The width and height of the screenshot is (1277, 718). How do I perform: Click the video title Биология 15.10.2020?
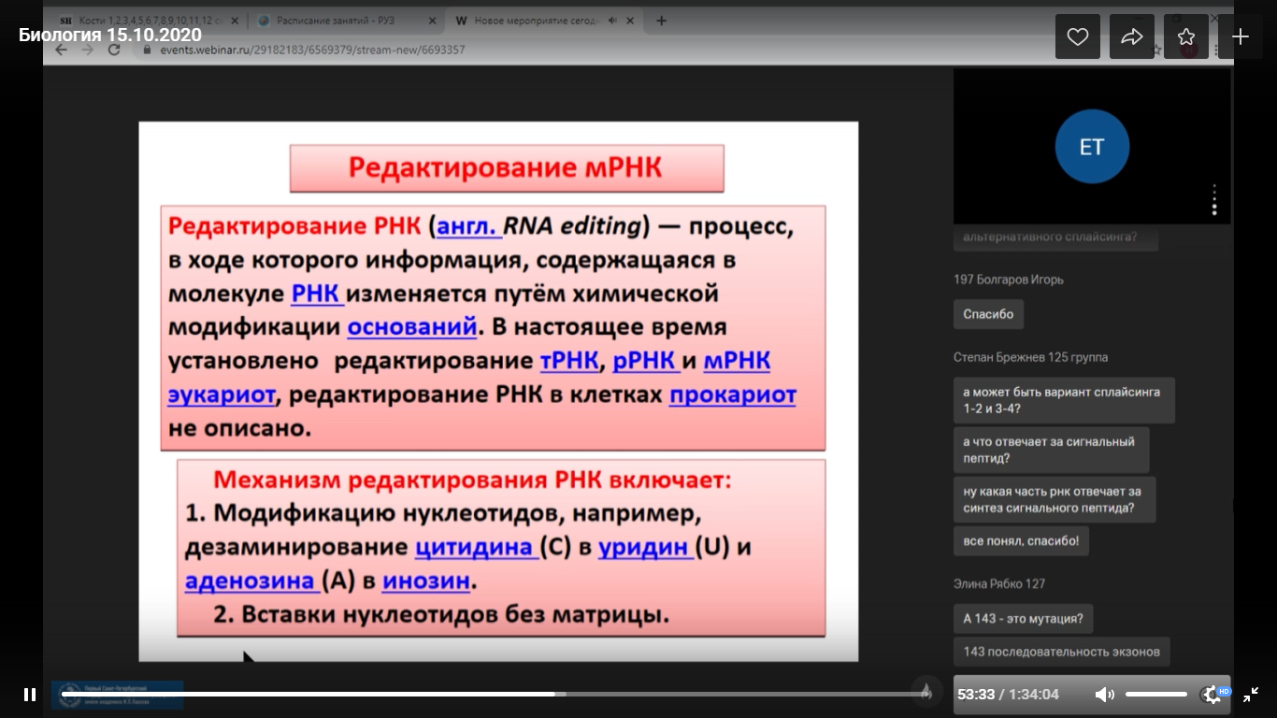point(110,36)
